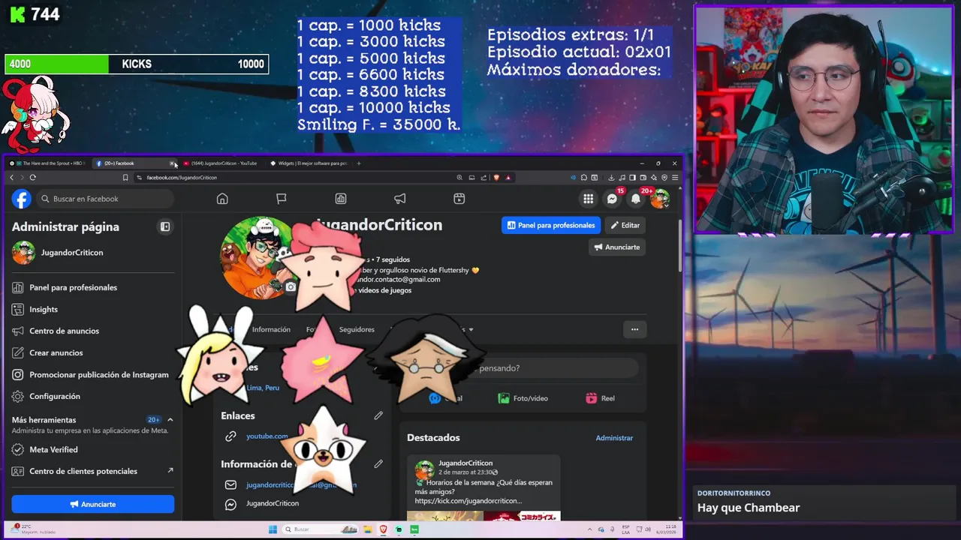Click the Editar profile button
Screen dimensions: 961x540
click(625, 225)
